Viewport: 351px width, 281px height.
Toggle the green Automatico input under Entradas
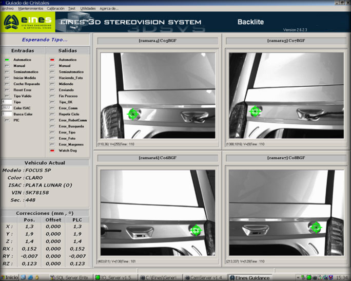[7, 60]
